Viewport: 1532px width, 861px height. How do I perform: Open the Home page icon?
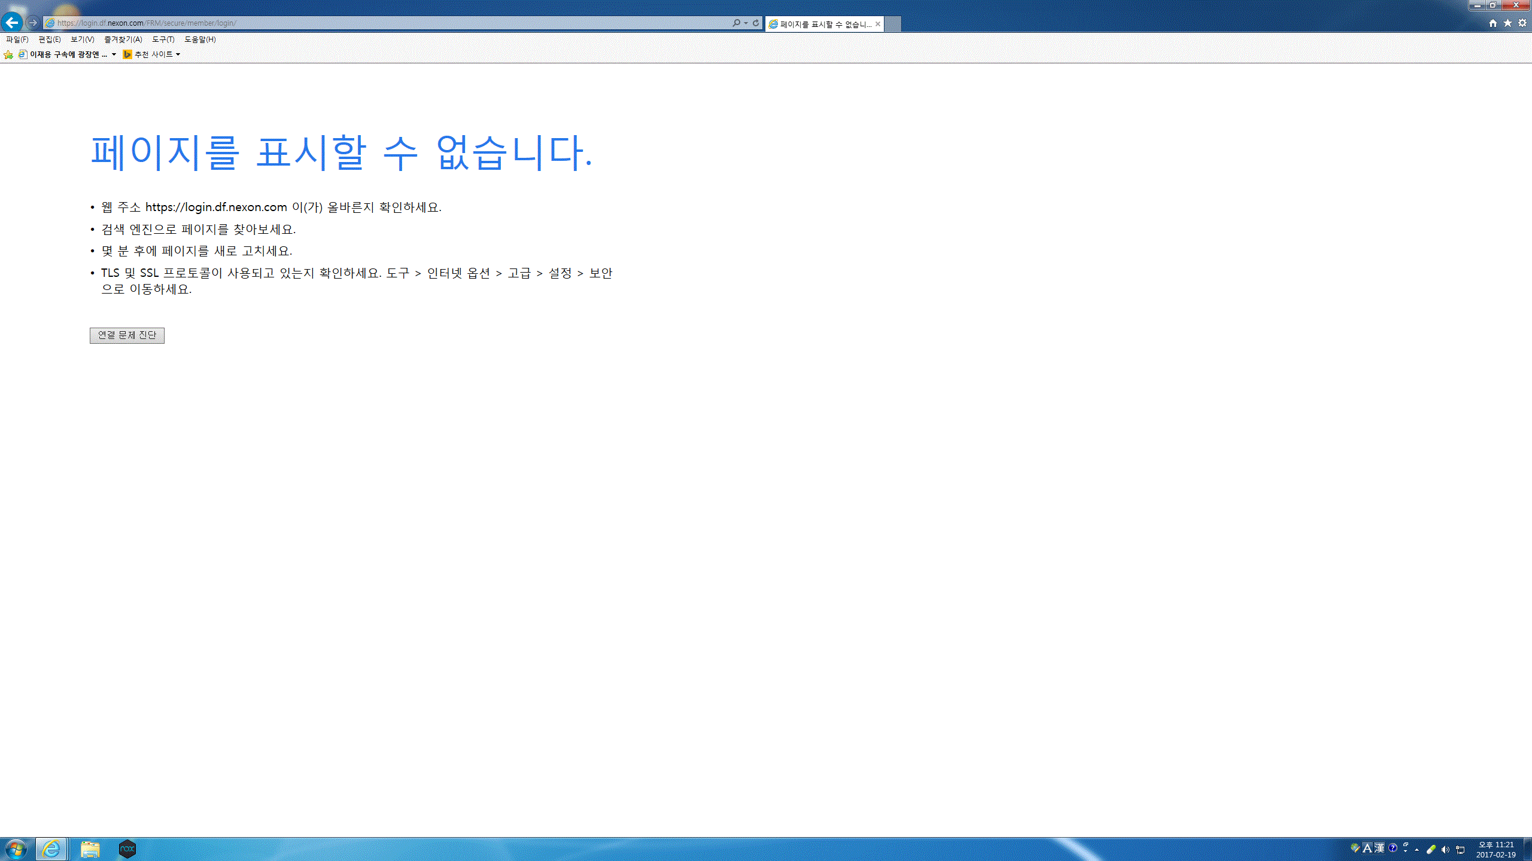pos(1493,23)
